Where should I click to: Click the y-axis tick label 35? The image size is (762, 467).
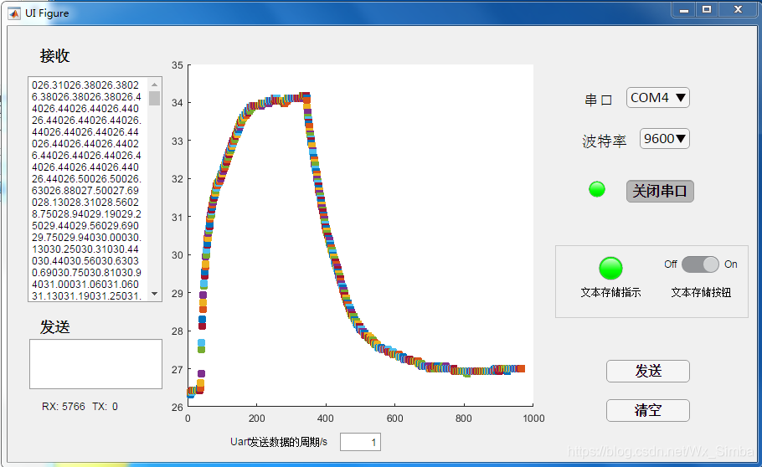[x=178, y=65]
